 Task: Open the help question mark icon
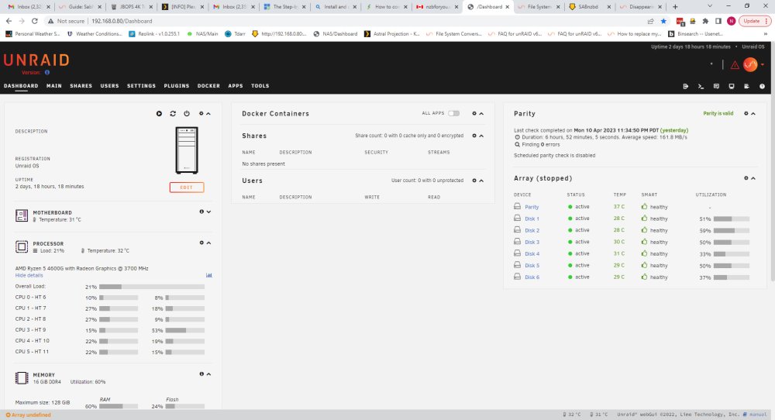762,86
